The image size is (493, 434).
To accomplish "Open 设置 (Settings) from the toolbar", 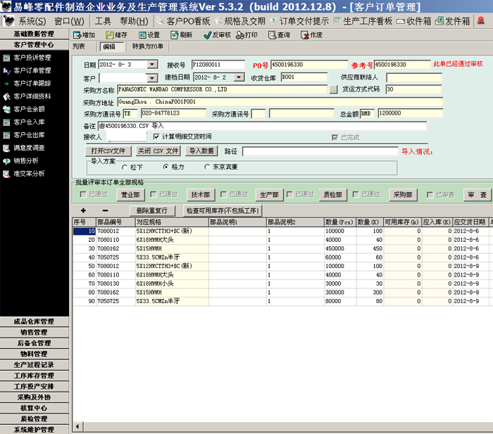I will point(149,34).
